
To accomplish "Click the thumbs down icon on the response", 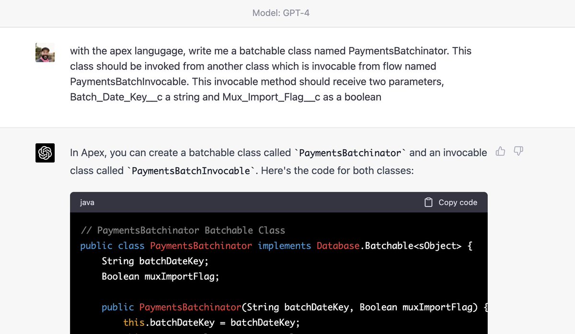I will pyautogui.click(x=518, y=151).
